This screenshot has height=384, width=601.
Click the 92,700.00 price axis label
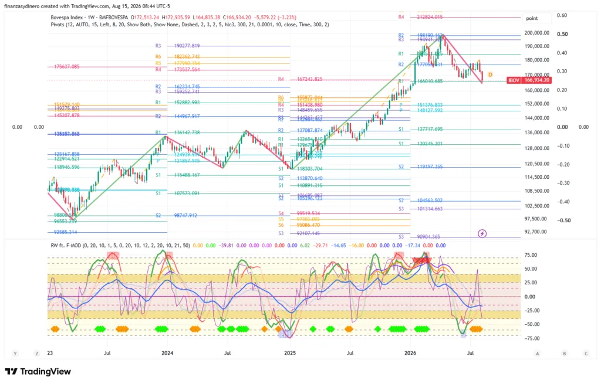536,232
